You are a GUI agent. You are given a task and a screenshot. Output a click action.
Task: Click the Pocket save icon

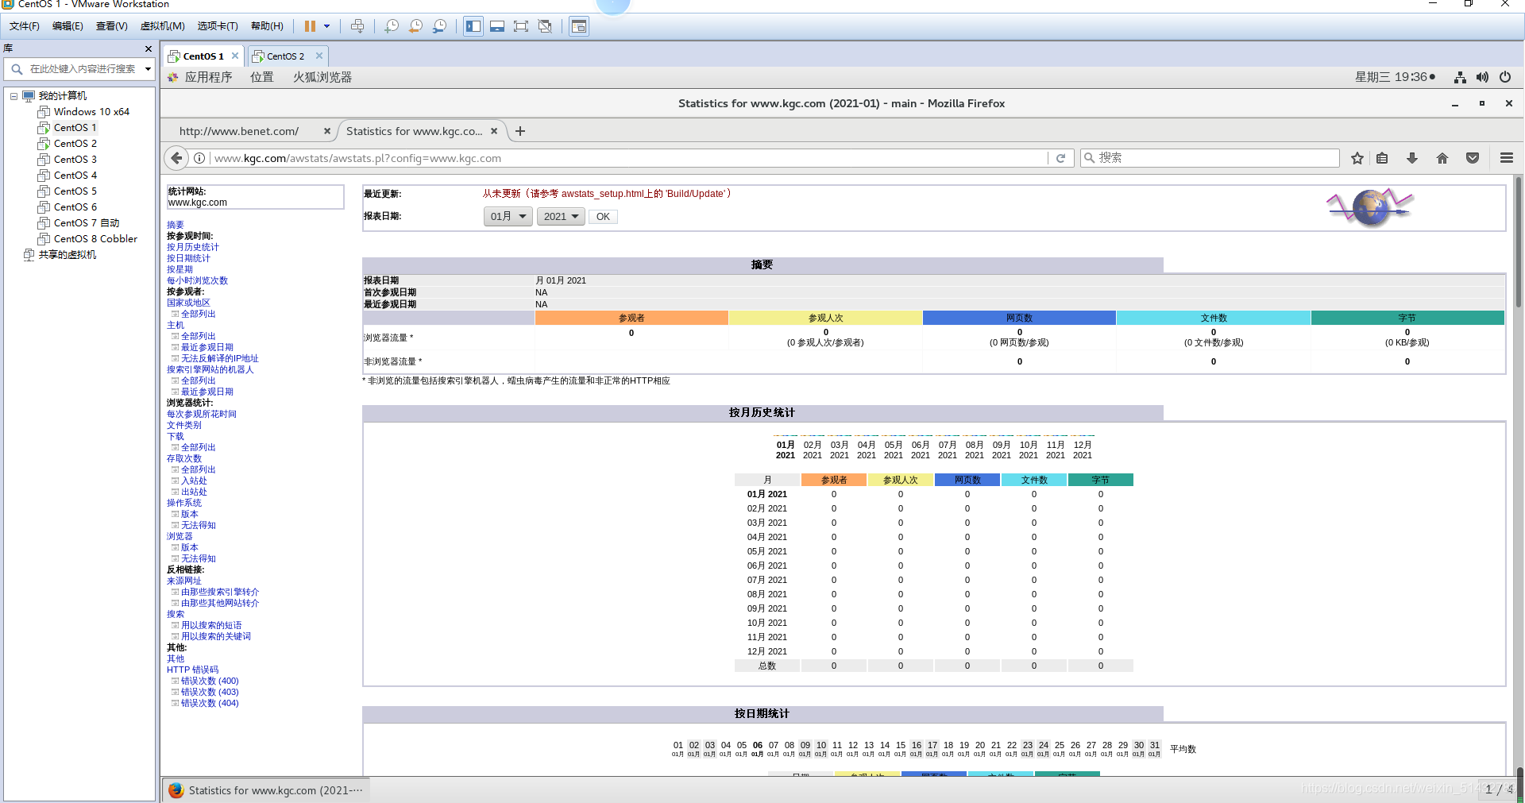[1473, 158]
